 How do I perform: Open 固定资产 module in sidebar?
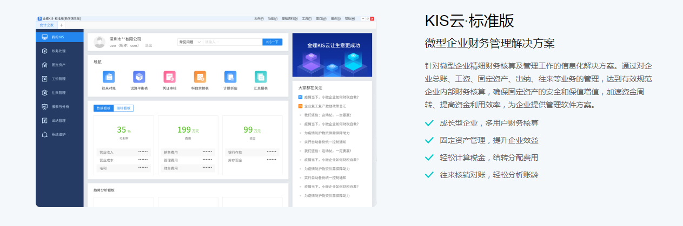tap(59, 65)
